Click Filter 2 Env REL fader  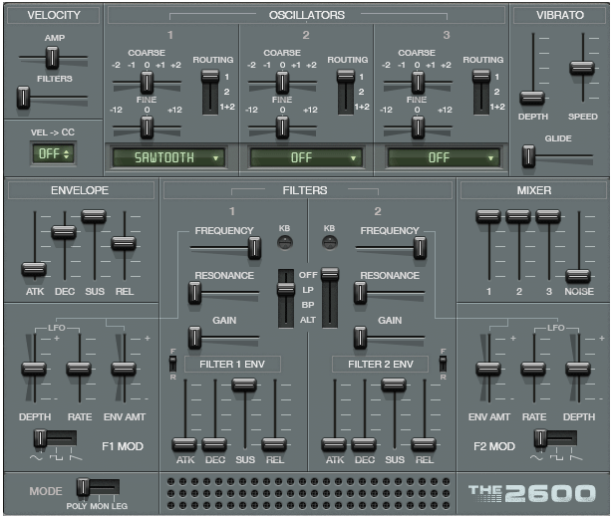pos(424,444)
